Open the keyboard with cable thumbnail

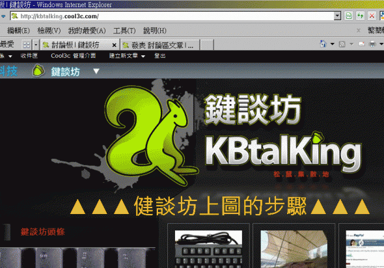208,249
